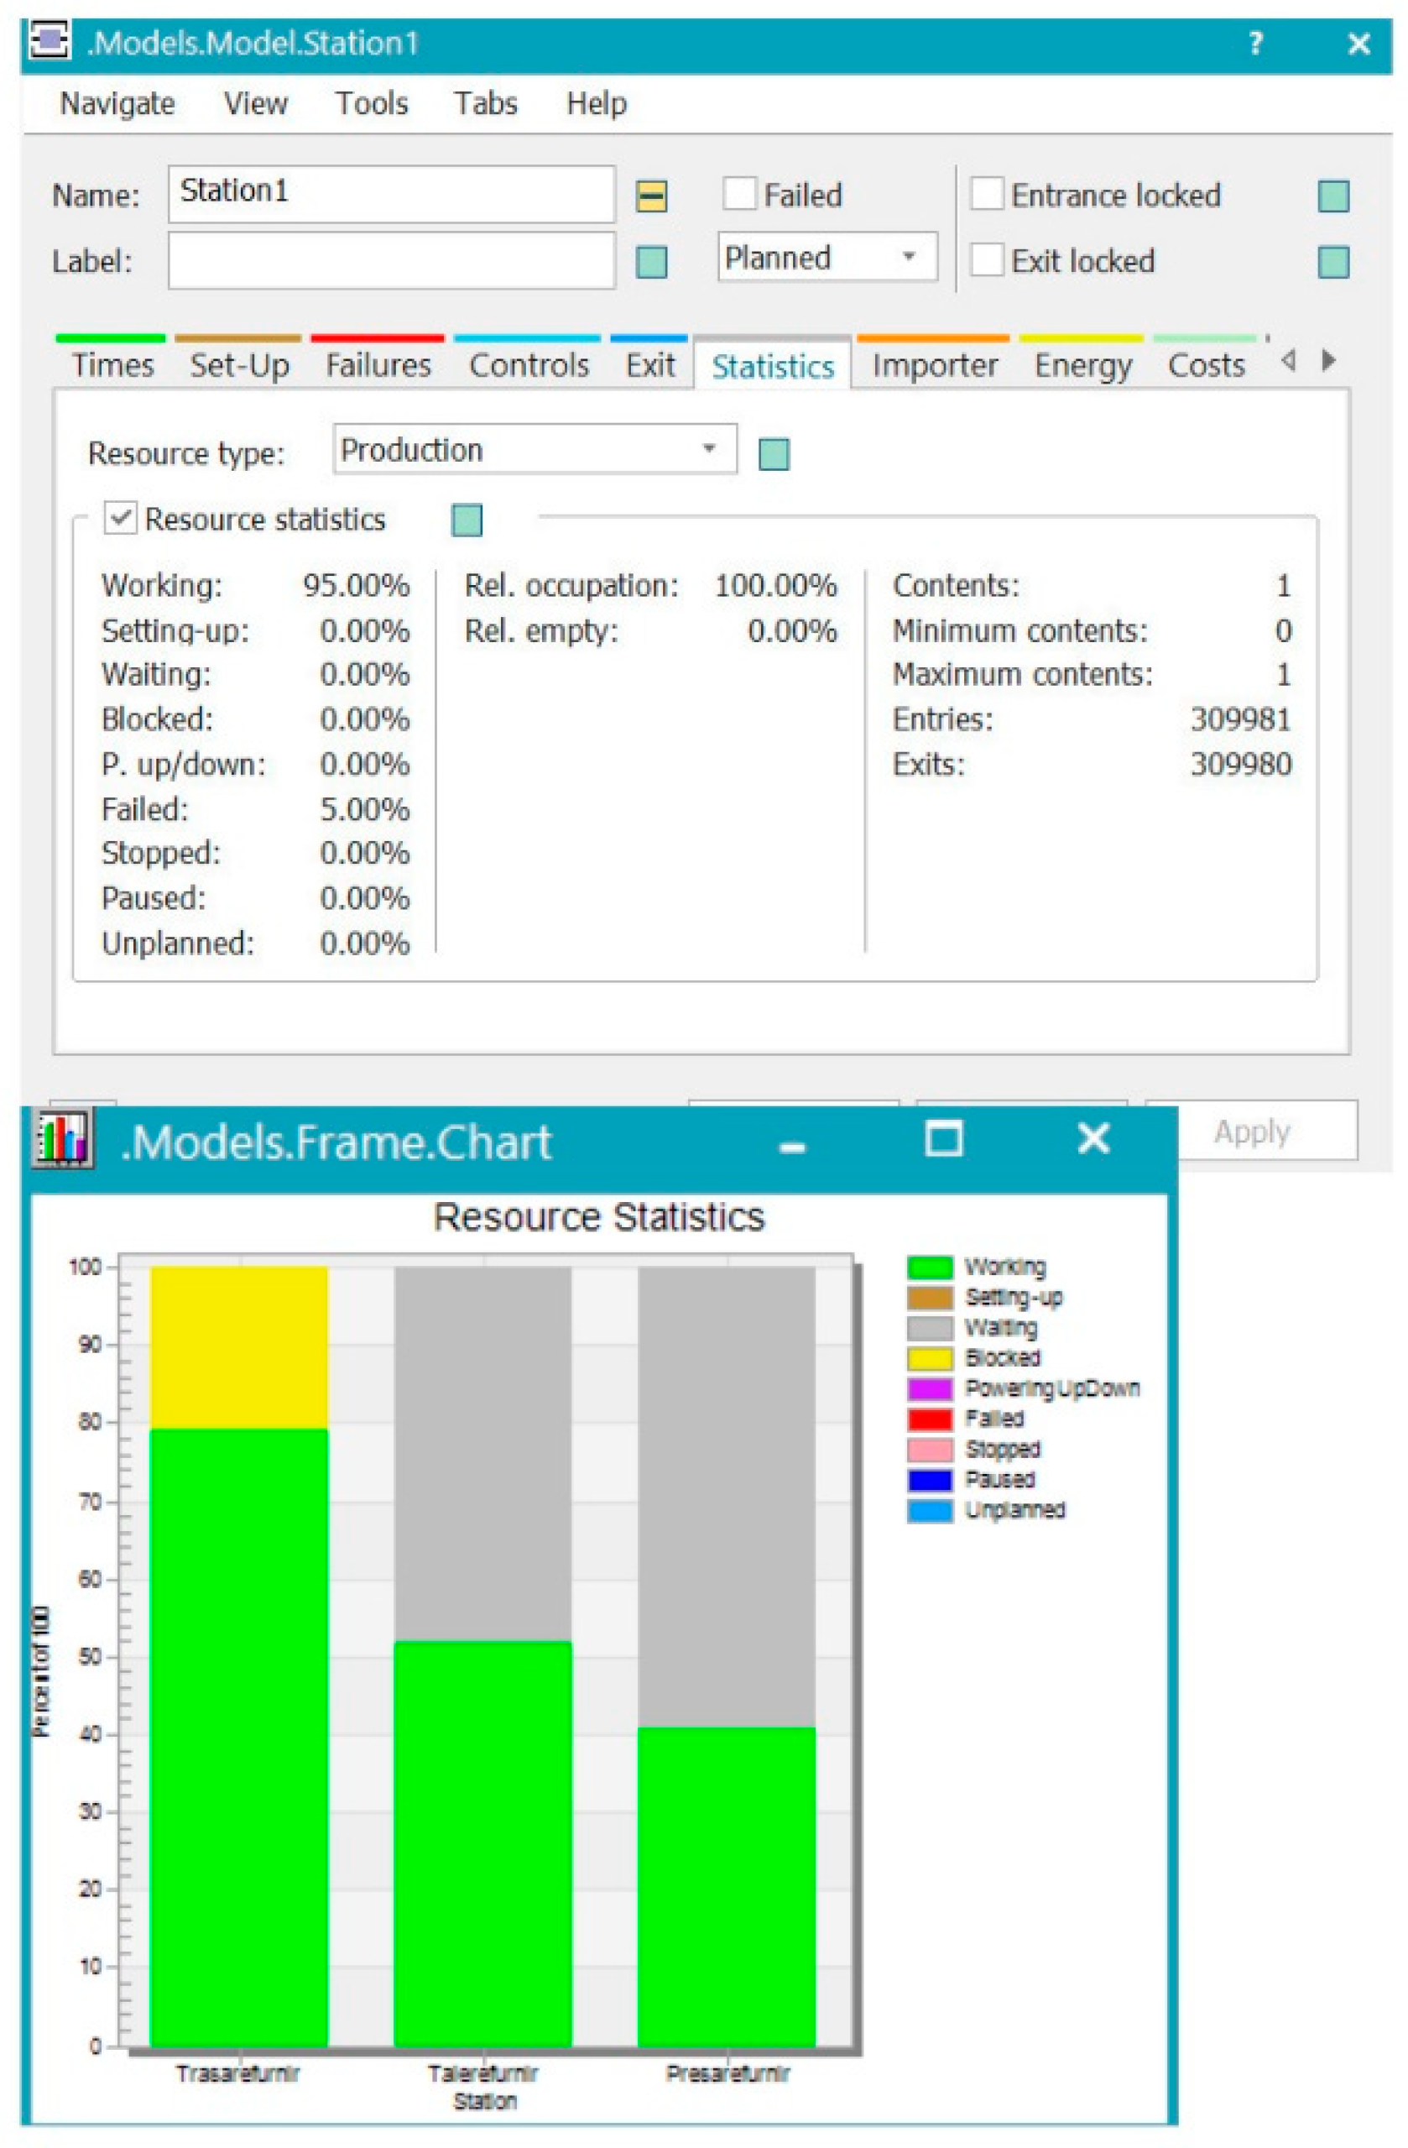Open the Navigate menu

(117, 104)
